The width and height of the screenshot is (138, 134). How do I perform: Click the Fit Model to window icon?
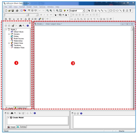61,11
